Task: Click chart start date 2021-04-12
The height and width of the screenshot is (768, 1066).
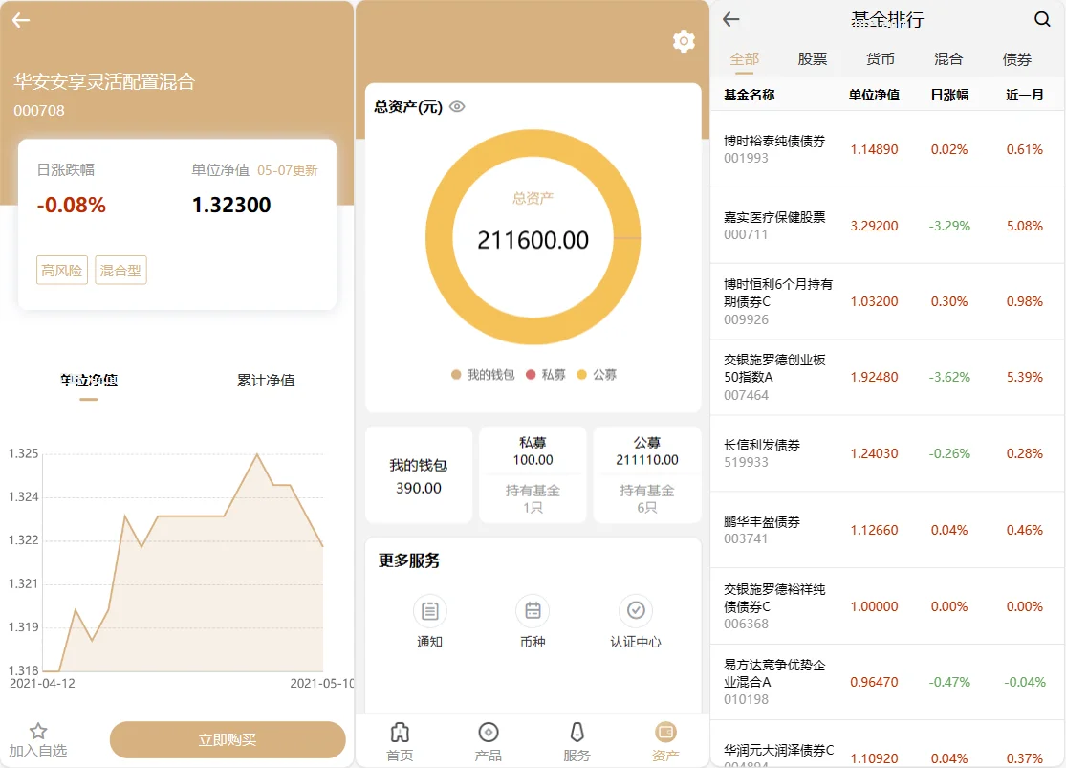Action: point(42,684)
